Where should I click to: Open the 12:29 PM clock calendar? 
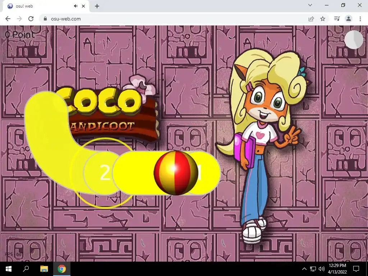coord(337,269)
